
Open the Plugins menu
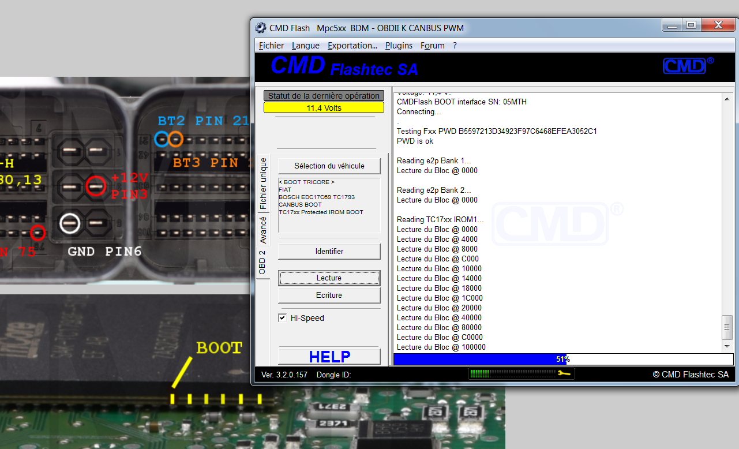click(399, 46)
